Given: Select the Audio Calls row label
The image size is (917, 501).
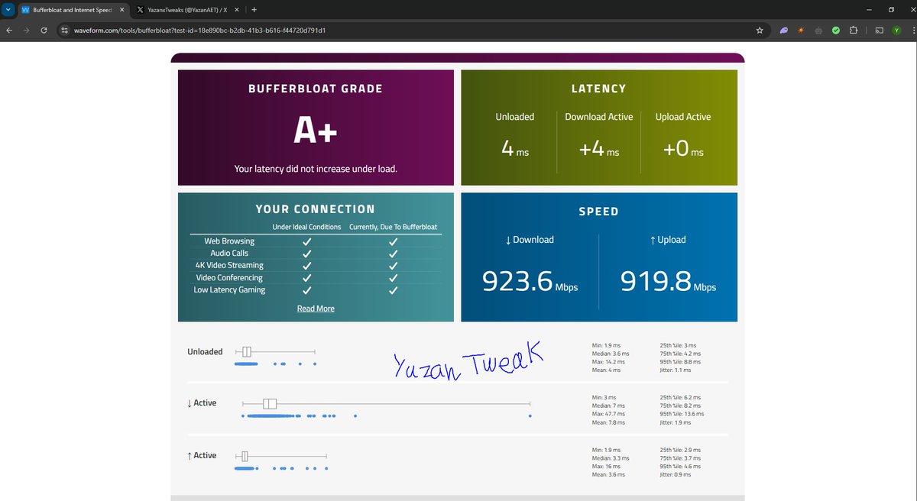Looking at the screenshot, I should (x=229, y=254).
